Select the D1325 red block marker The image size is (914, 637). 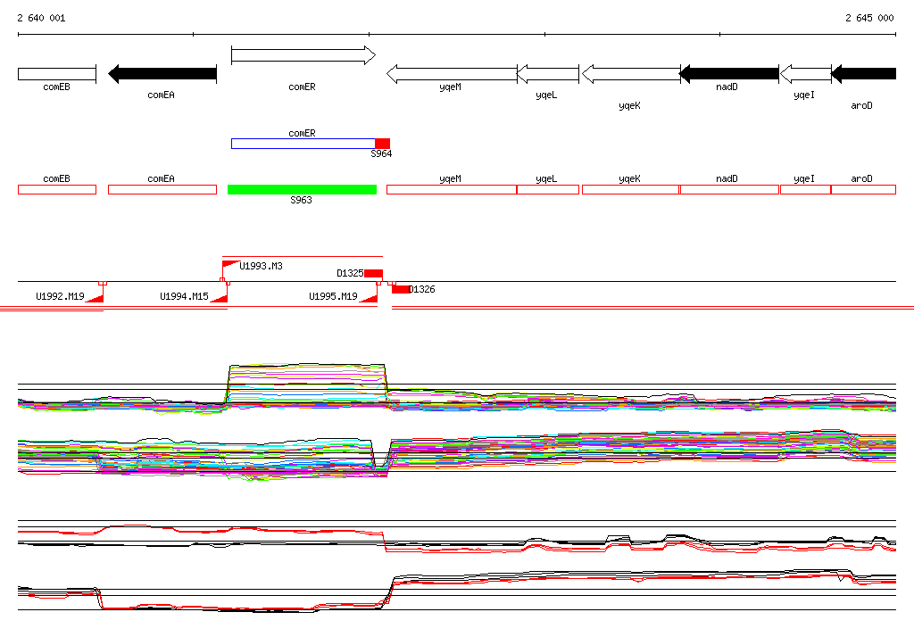click(374, 273)
